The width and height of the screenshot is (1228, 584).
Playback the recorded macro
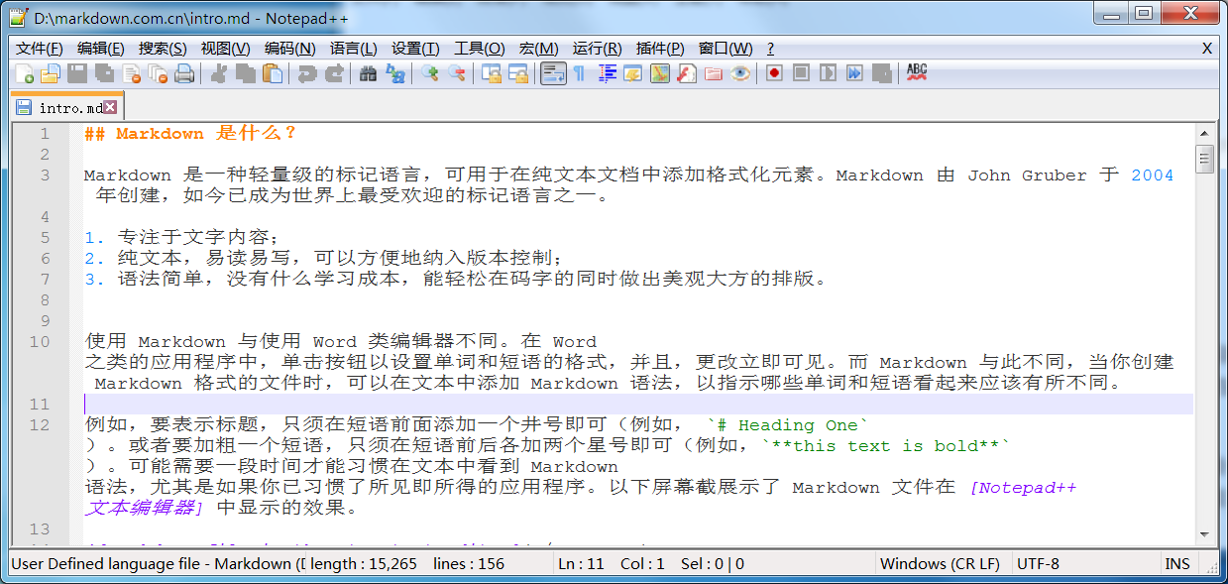[x=829, y=73]
